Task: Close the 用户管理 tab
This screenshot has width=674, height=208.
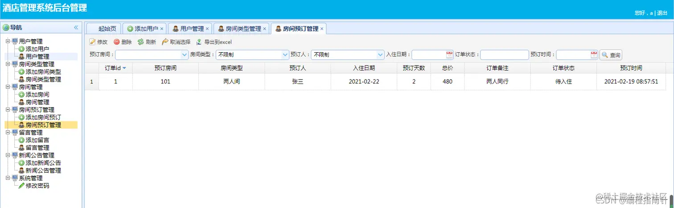Action: (207, 29)
